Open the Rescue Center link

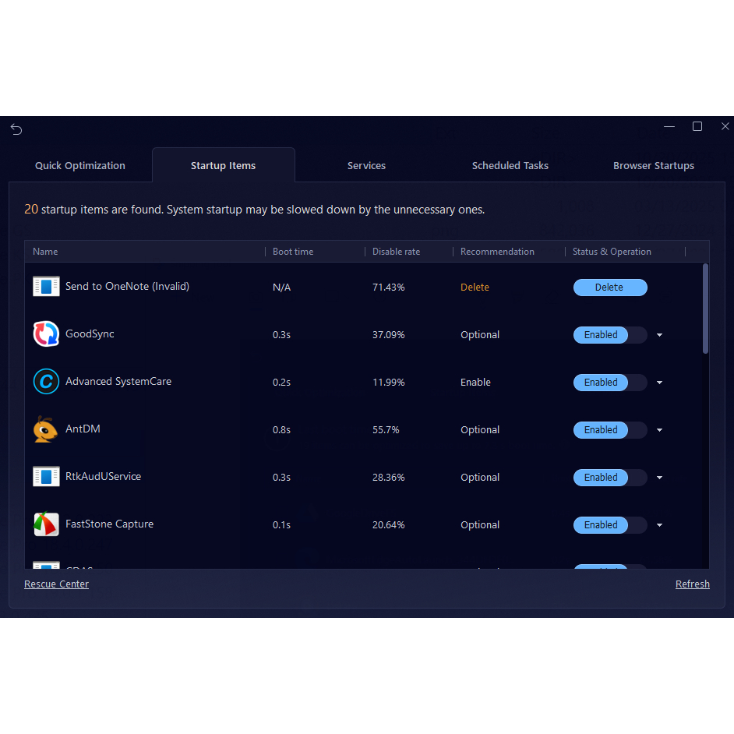56,584
